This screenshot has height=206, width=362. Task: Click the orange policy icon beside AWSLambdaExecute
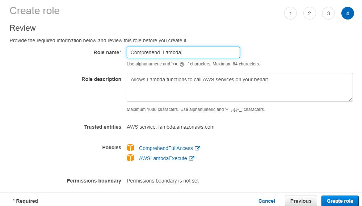point(130,158)
